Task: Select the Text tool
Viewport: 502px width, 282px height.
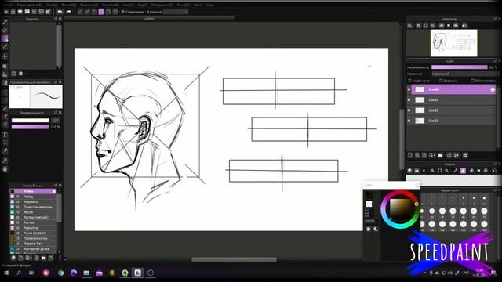Action: 5,135
